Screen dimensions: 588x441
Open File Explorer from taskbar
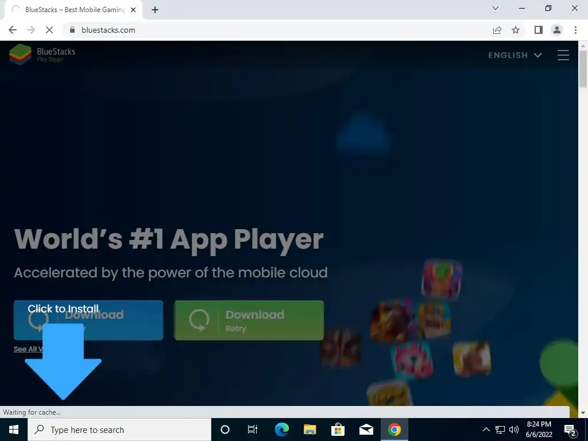(310, 430)
